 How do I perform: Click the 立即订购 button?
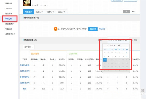(93, 29)
